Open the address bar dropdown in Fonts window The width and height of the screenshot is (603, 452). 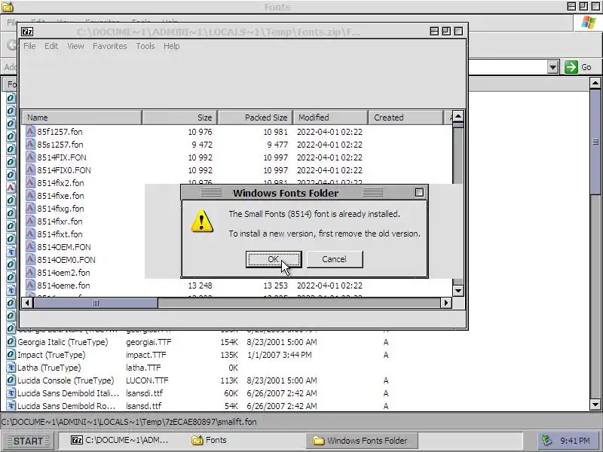(552, 67)
